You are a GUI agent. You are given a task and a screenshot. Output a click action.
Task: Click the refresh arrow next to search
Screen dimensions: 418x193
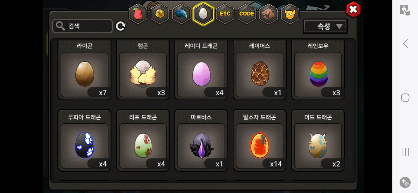click(x=121, y=26)
